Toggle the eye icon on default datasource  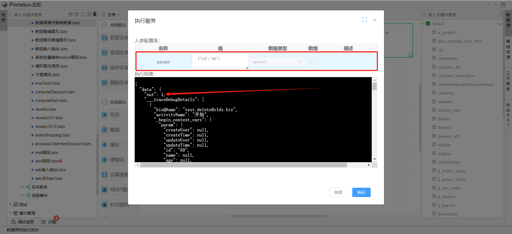click(x=499, y=24)
